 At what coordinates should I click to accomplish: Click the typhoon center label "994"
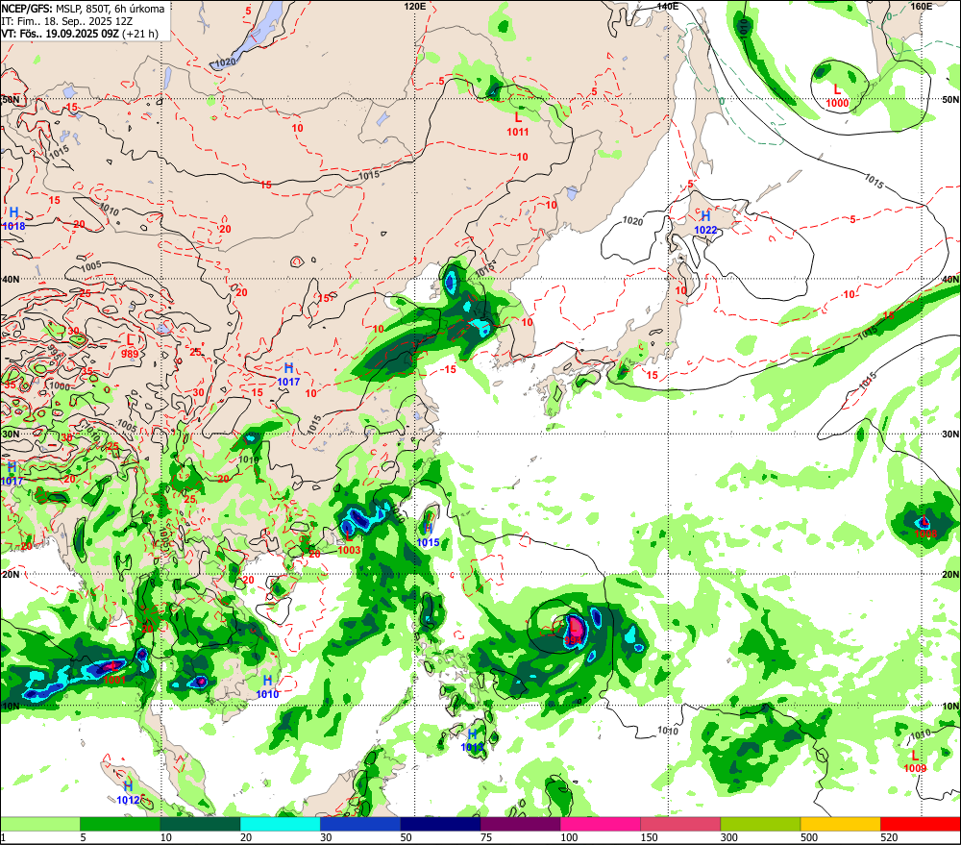[x=573, y=640]
